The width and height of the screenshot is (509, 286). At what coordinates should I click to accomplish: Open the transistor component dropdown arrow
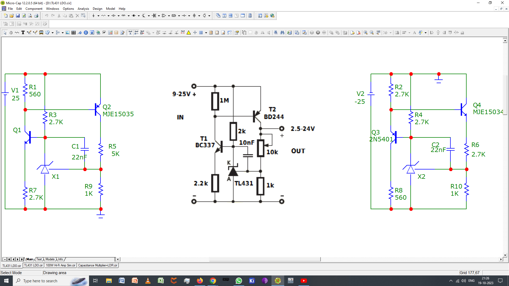click(149, 16)
